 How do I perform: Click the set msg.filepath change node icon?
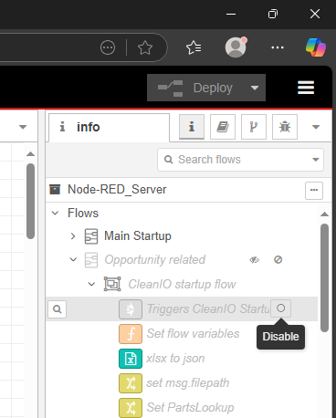[131, 383]
